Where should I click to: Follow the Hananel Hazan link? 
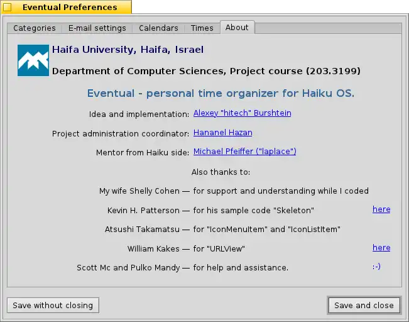click(x=223, y=133)
